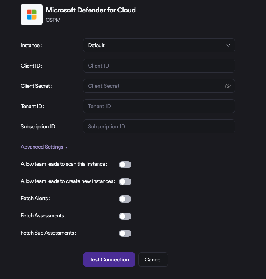Select the Tenant ID text box

pyautogui.click(x=159, y=106)
